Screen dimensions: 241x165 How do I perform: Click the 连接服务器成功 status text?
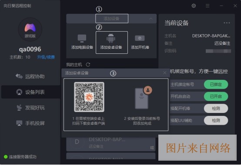click(x=23, y=157)
